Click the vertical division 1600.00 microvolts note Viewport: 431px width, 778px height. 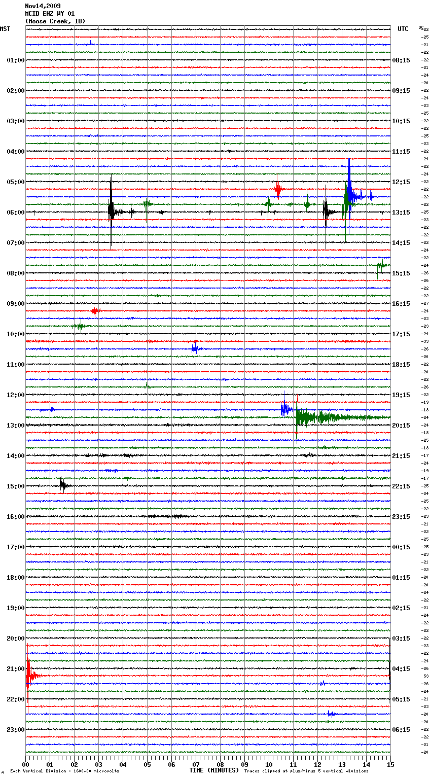[65, 771]
